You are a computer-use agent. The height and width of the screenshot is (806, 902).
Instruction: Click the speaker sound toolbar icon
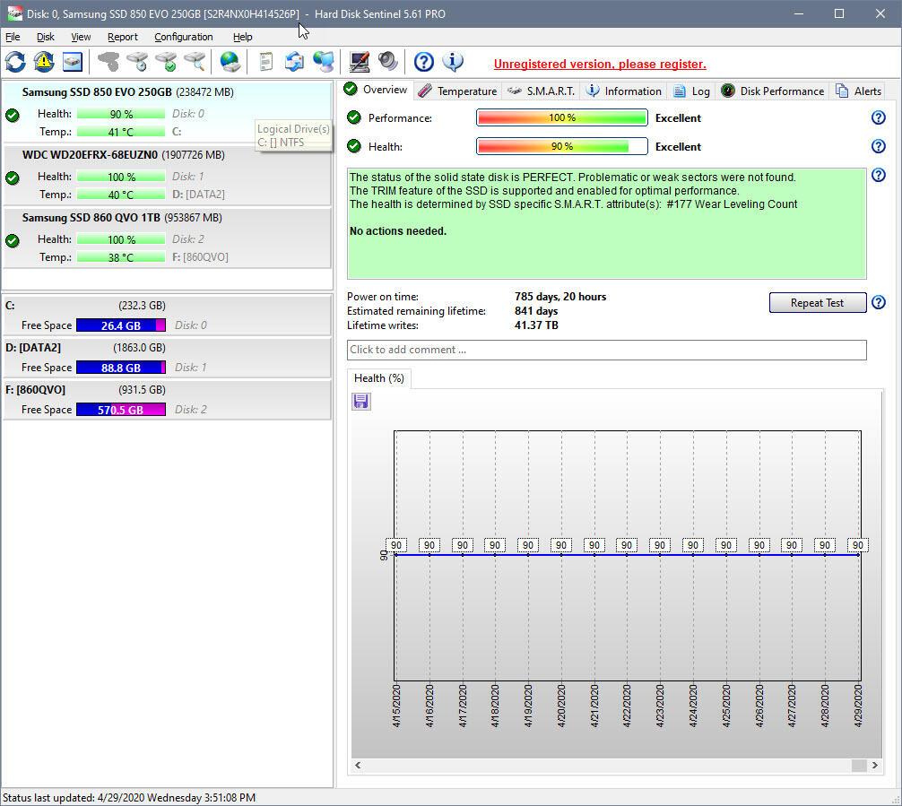(x=388, y=62)
